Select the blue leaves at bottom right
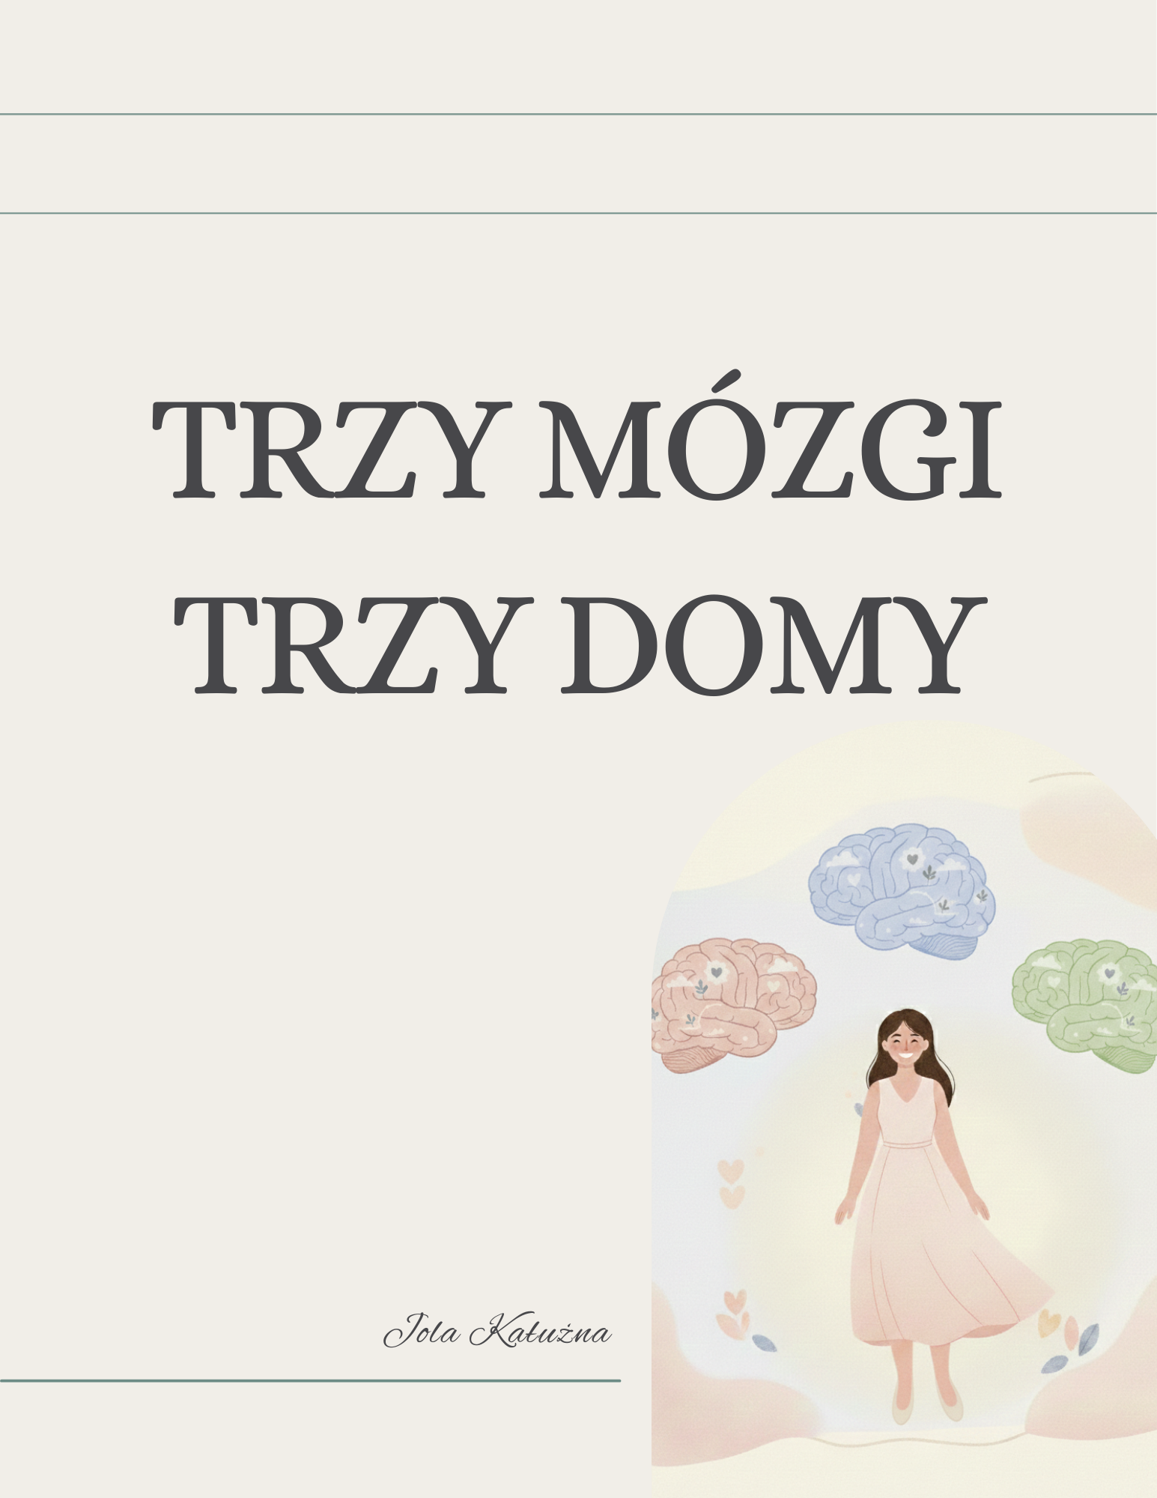The image size is (1157, 1498). tap(1071, 1349)
